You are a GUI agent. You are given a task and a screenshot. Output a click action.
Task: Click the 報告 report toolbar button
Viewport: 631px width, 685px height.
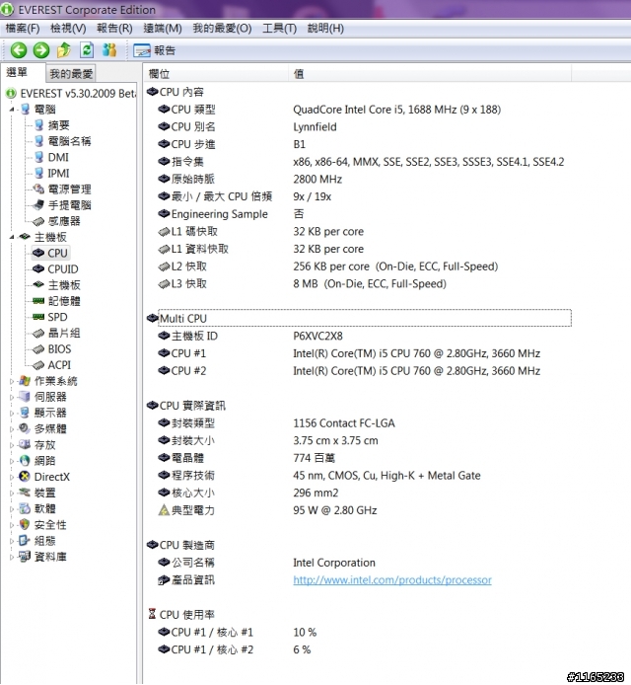154,50
